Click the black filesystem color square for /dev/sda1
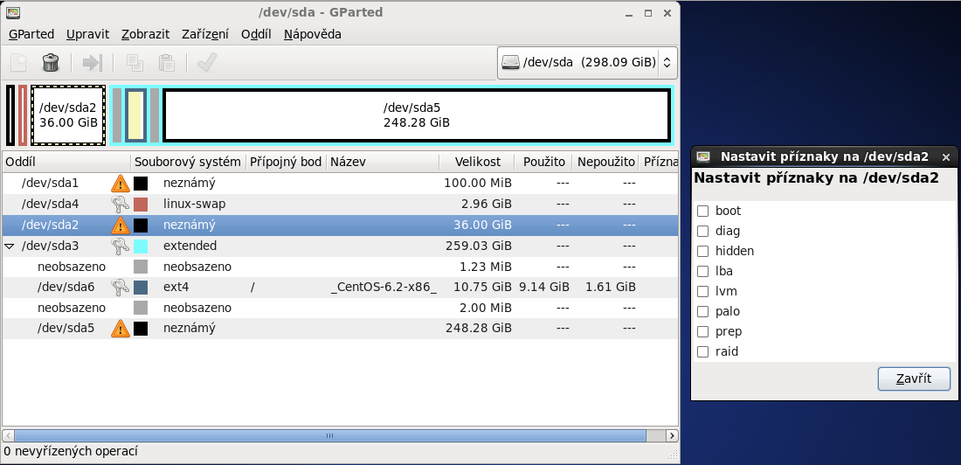This screenshot has height=465, width=961. click(x=141, y=183)
